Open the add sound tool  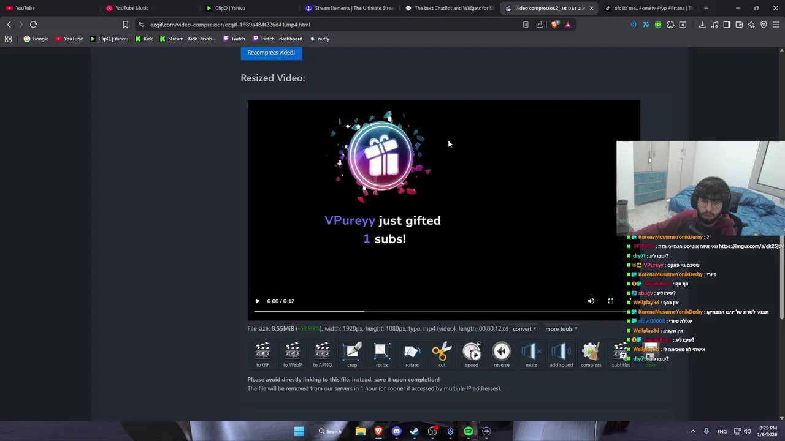pyautogui.click(x=561, y=355)
